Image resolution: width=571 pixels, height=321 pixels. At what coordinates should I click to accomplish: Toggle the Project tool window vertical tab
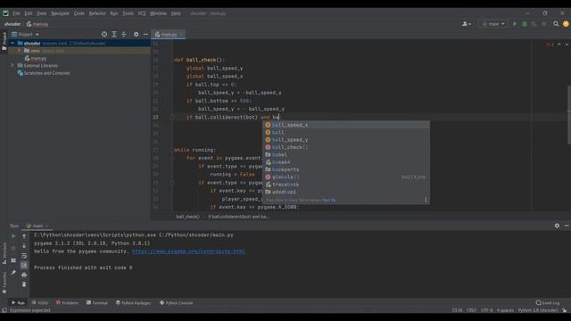click(4, 41)
